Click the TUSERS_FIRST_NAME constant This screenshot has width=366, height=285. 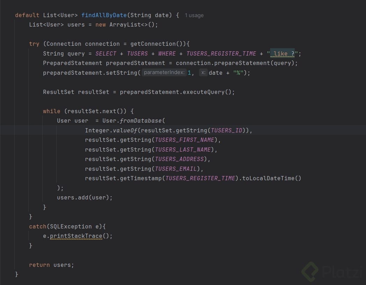click(185, 140)
